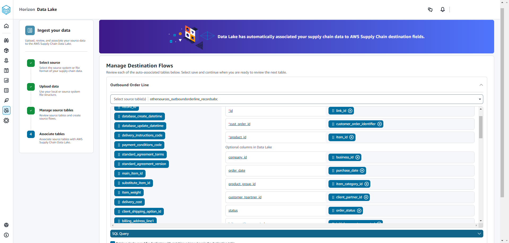Viewport: 509px width, 243px height.
Task: Open the highlighted Data Lake icon
Action: coord(6,110)
